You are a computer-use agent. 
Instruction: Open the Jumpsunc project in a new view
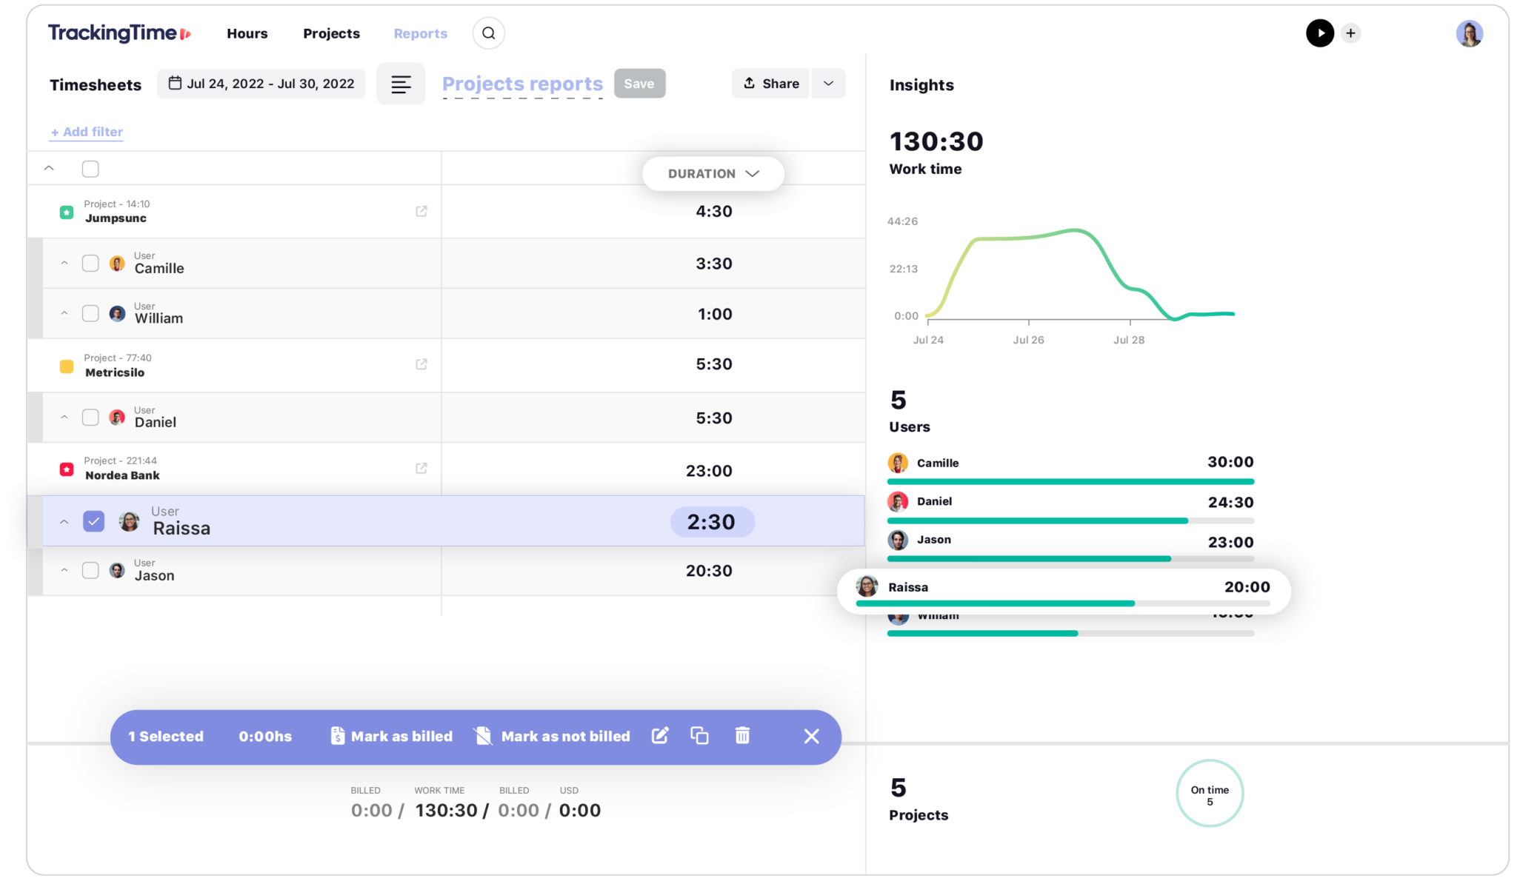(421, 211)
